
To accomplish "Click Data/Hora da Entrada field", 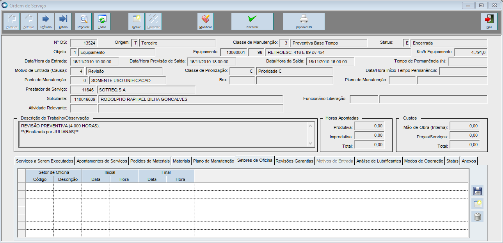I will (95, 62).
